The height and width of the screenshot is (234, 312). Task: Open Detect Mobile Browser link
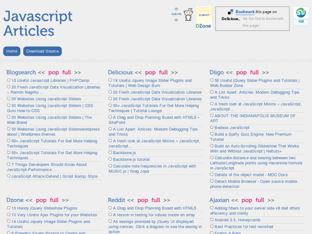(254, 184)
